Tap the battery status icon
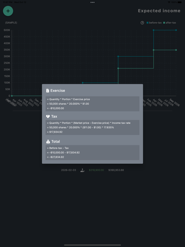This screenshot has width=185, height=247. coord(180,2)
